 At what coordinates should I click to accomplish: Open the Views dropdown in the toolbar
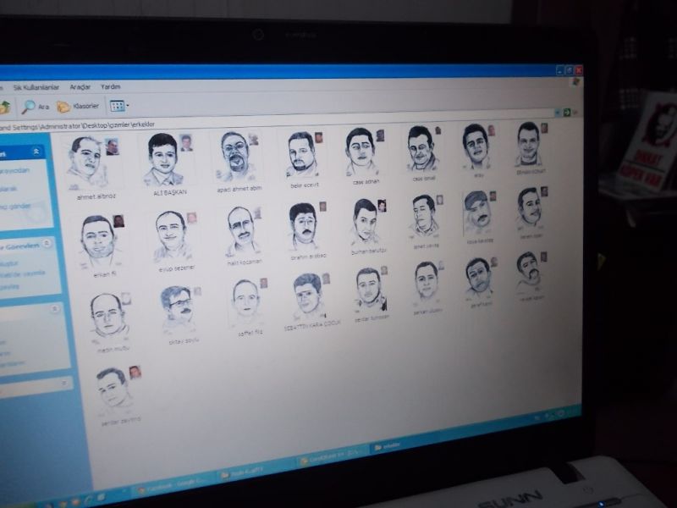pos(118,107)
